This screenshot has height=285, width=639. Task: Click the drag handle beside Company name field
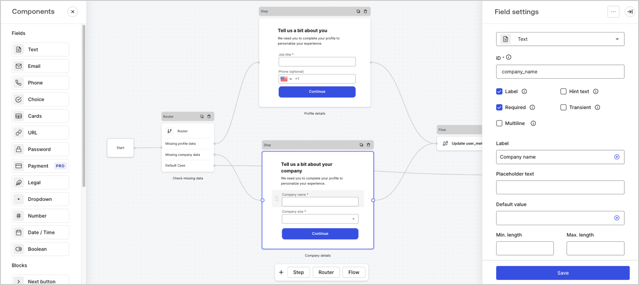pos(277,199)
